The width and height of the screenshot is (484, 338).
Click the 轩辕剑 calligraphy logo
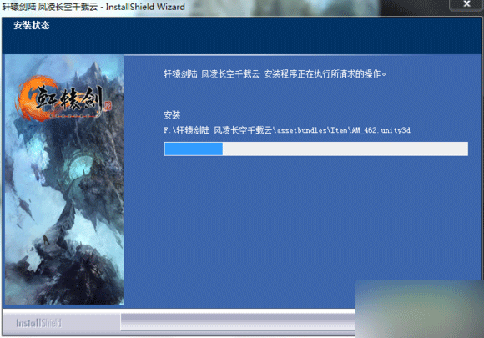63,99
